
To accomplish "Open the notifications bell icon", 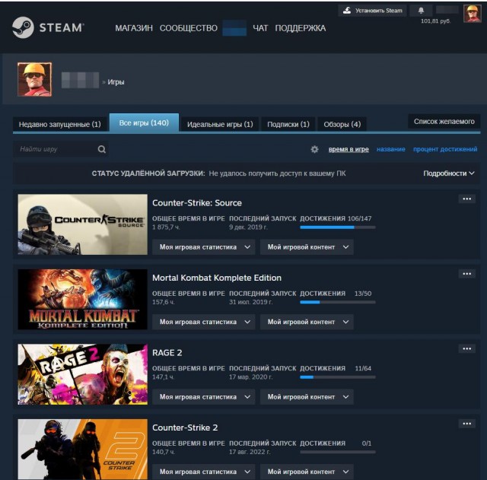I will point(421,11).
